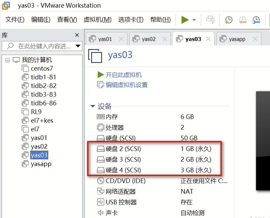This screenshot has width=270, height=218.
Task: Click the green Power On play button in toolbar
Action: (x=185, y=20)
